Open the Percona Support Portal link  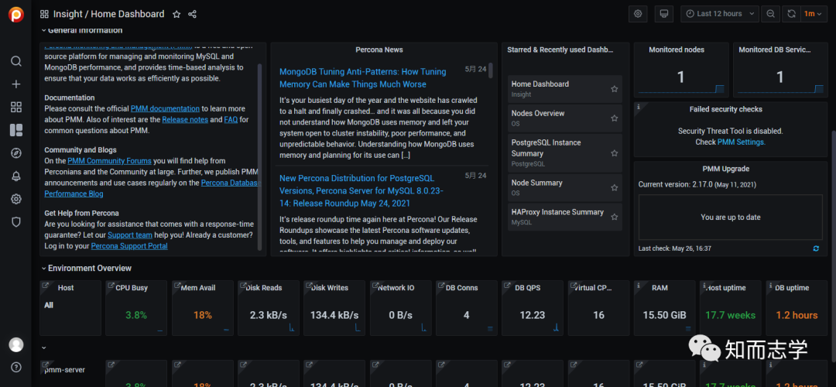coord(129,245)
